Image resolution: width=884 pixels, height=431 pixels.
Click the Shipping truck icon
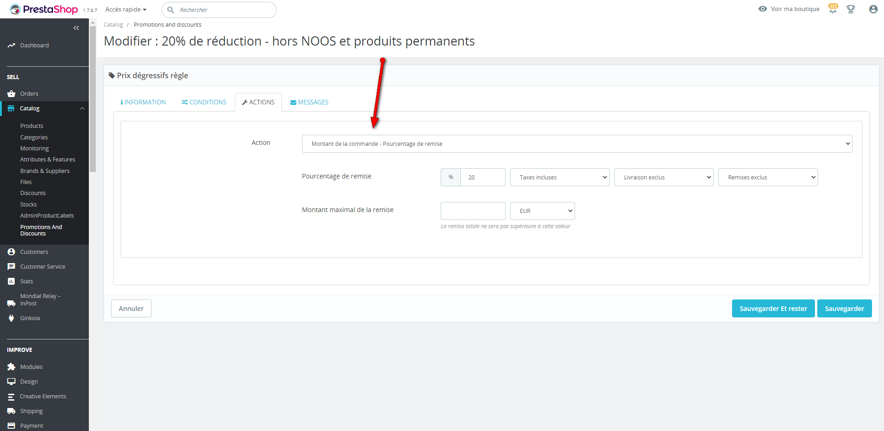[12, 411]
